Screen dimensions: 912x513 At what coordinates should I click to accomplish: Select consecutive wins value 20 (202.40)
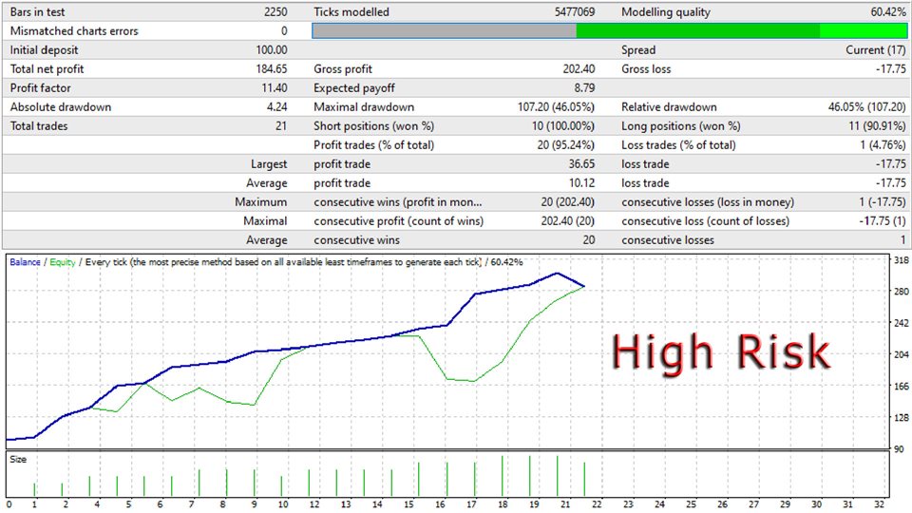point(568,201)
